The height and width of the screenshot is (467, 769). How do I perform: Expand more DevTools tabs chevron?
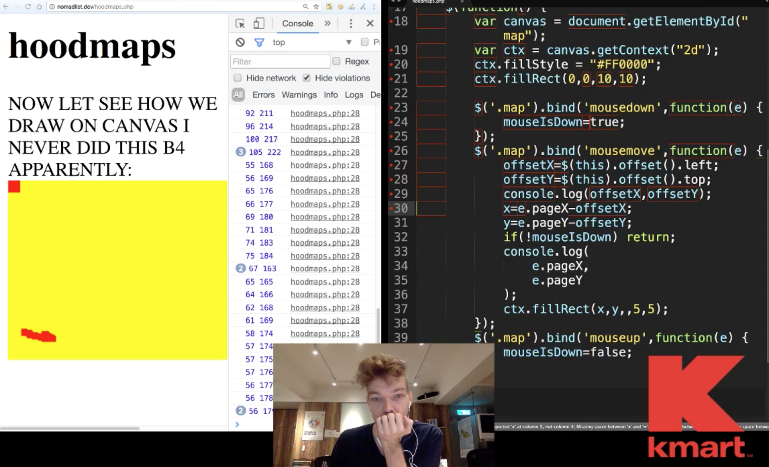coord(327,23)
